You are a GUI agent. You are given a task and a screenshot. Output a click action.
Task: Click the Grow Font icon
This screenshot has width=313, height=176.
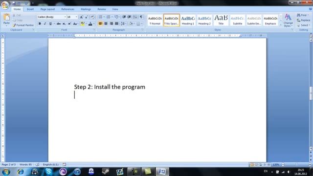pyautogui.click(x=81, y=17)
